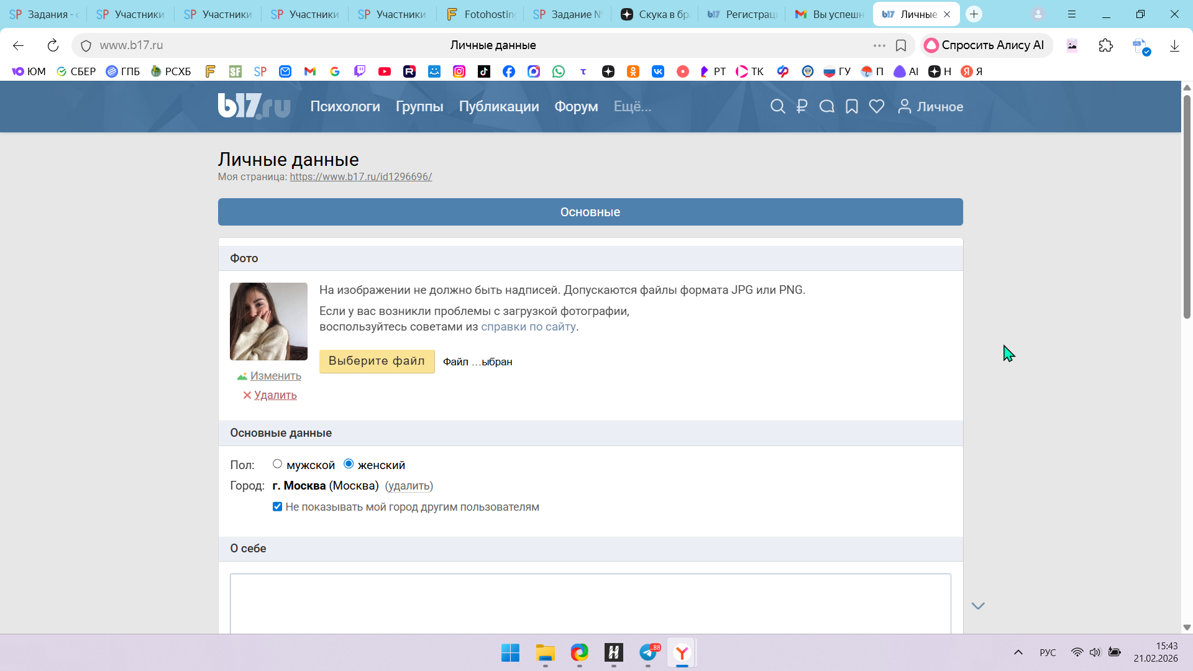This screenshot has height=671, width=1193.
Task: Click the Выберите файл button
Action: [x=377, y=361]
